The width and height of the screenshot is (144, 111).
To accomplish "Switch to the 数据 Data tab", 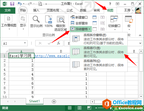I will coord(83,10).
